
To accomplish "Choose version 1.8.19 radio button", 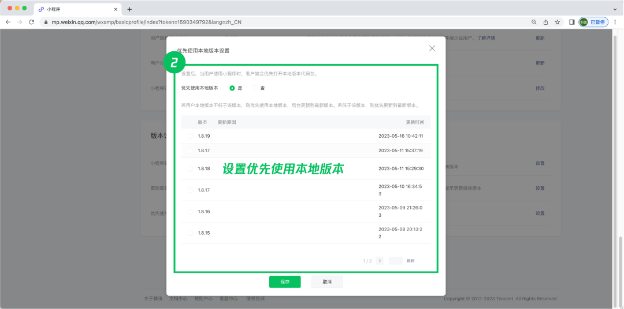I will point(190,136).
